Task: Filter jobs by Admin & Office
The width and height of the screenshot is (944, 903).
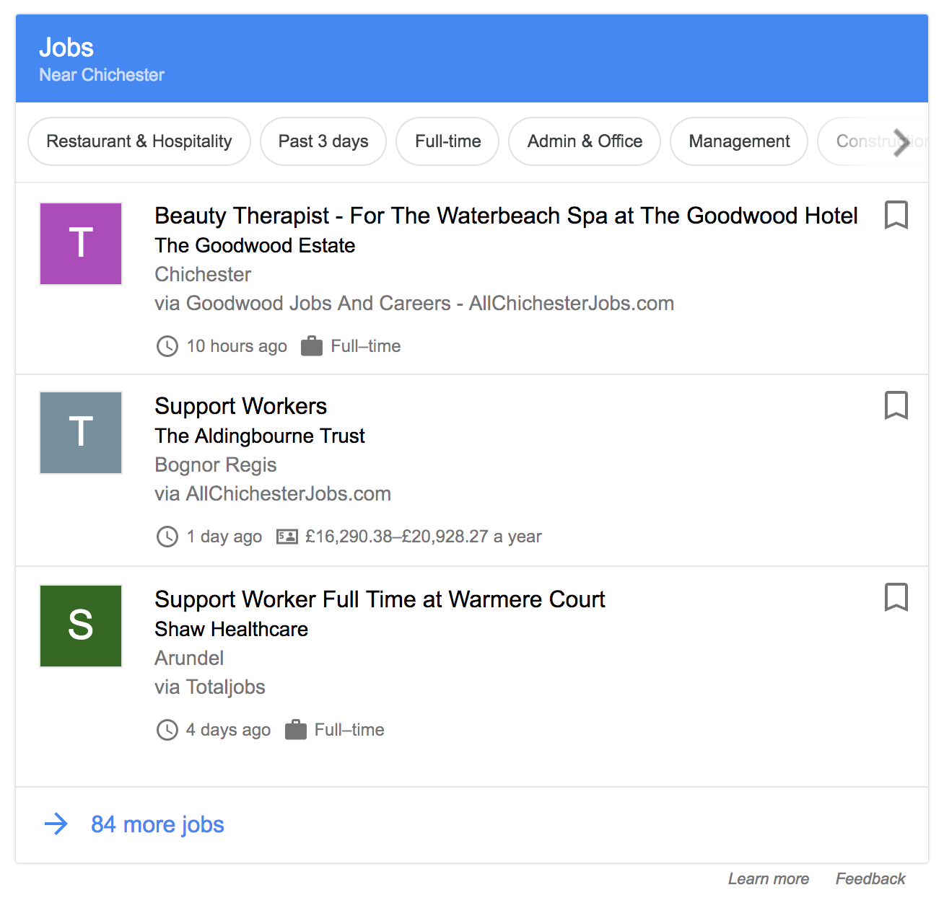Action: [585, 141]
